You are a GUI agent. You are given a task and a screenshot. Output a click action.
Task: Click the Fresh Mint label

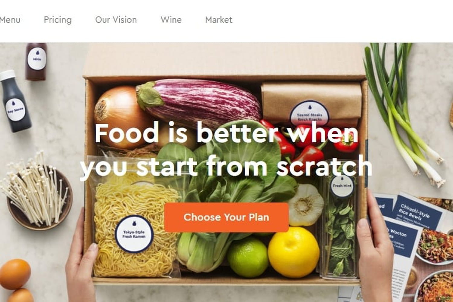(342, 186)
